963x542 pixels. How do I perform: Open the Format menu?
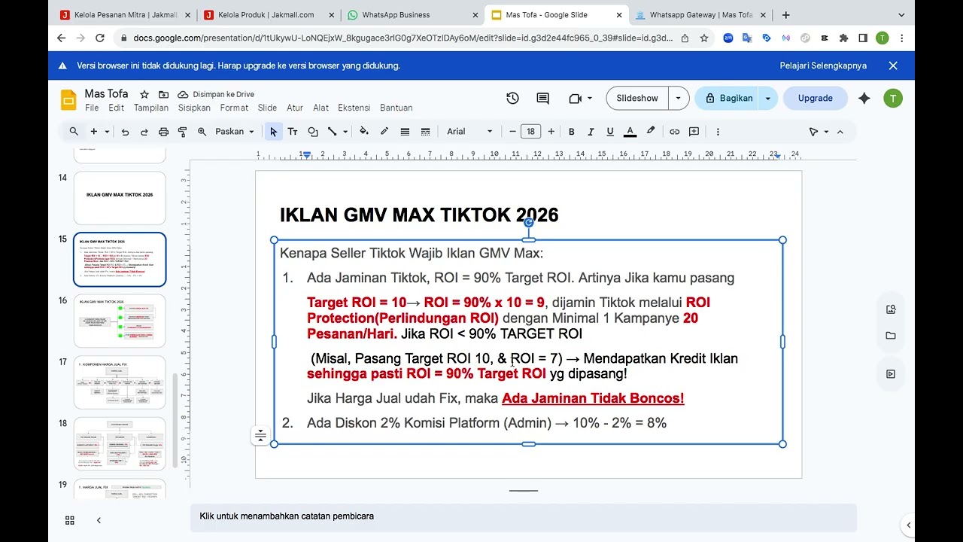(234, 108)
